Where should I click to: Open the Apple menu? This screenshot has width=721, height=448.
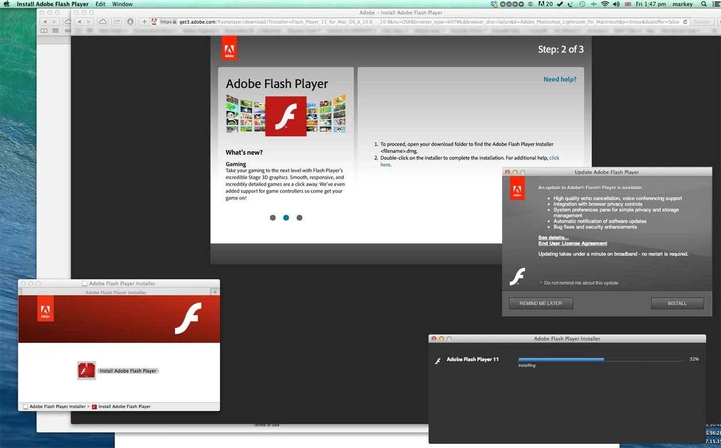click(7, 4)
